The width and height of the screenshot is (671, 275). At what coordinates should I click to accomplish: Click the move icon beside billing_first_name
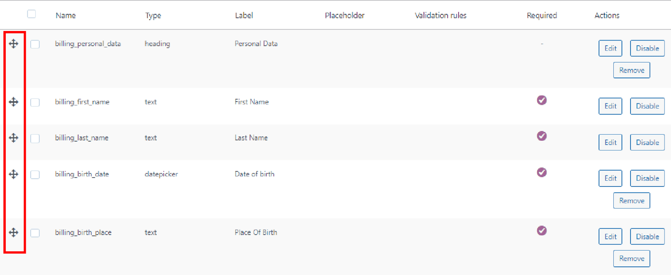coord(14,102)
